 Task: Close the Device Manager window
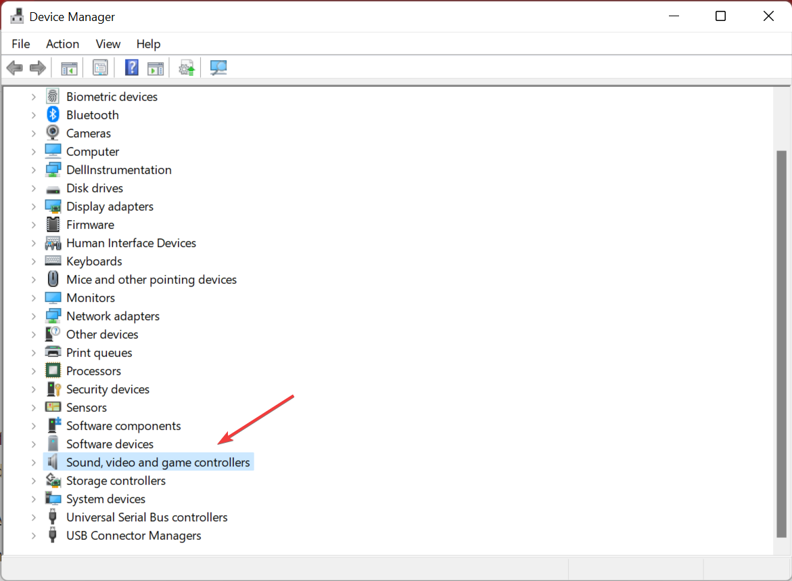(x=768, y=16)
